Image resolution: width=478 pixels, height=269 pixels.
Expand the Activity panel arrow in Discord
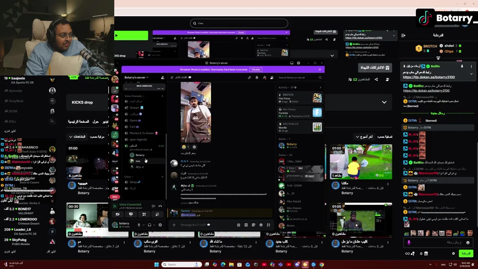(320, 87)
